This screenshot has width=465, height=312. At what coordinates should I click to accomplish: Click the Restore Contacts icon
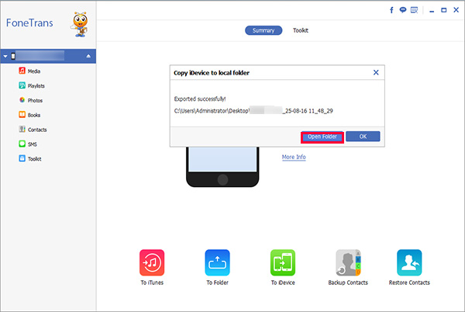(409, 263)
